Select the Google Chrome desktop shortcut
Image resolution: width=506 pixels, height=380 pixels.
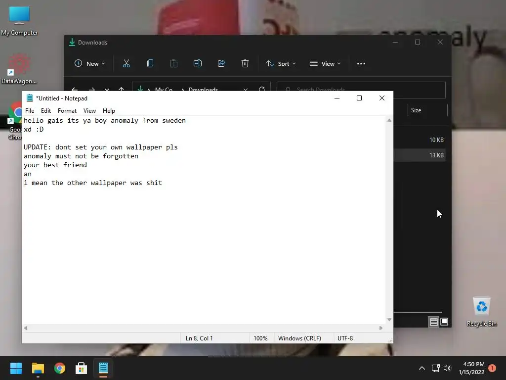pos(15,121)
